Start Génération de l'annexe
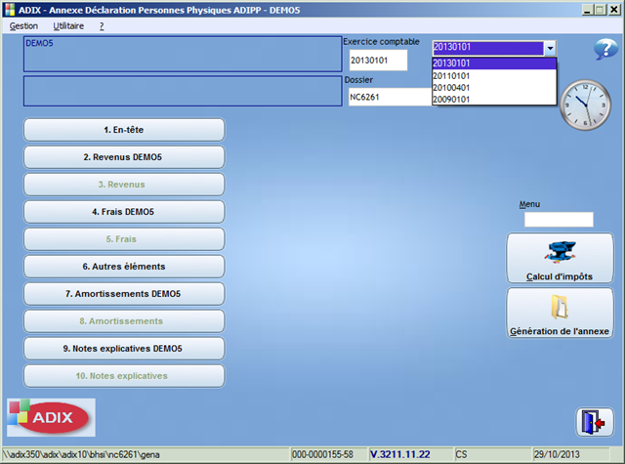Viewport: 625px width, 464px height. [560, 313]
